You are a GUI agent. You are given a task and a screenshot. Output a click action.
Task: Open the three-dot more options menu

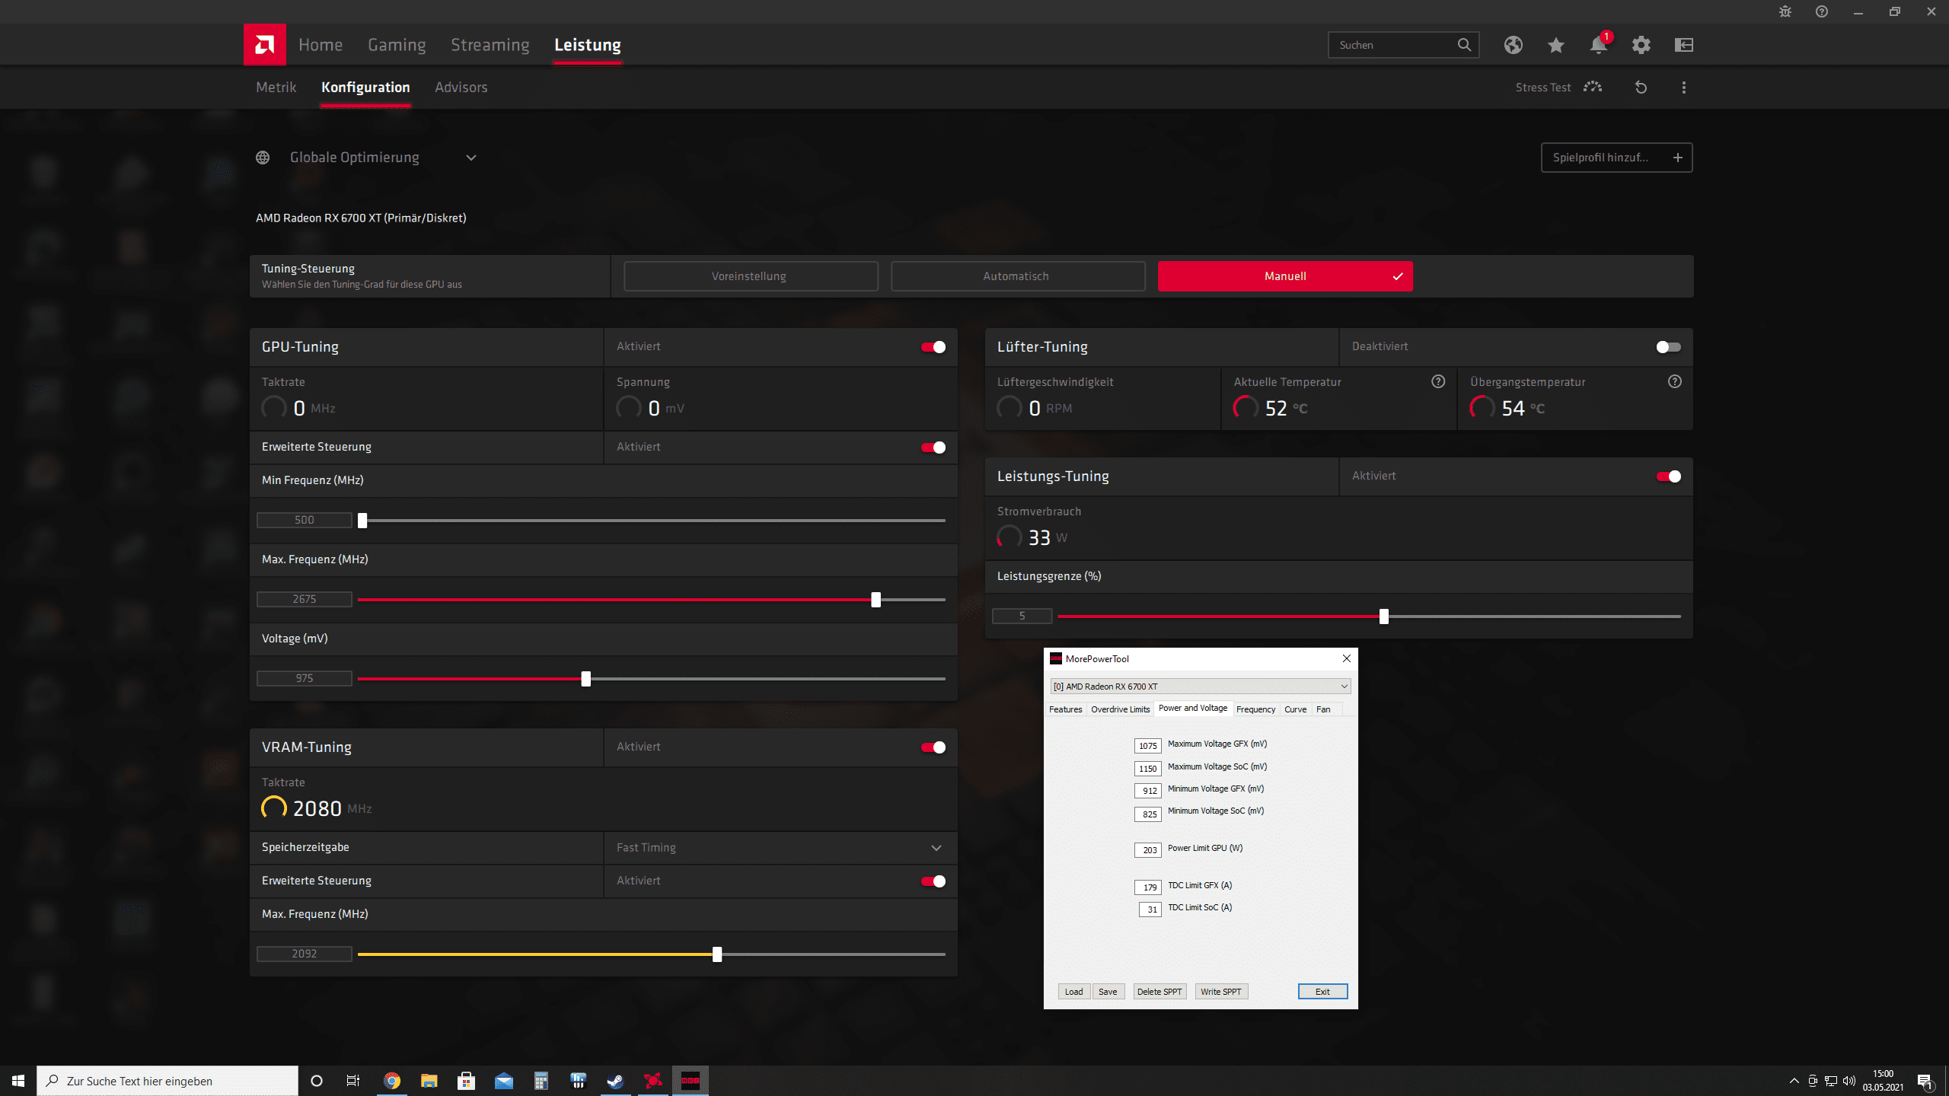1683,88
